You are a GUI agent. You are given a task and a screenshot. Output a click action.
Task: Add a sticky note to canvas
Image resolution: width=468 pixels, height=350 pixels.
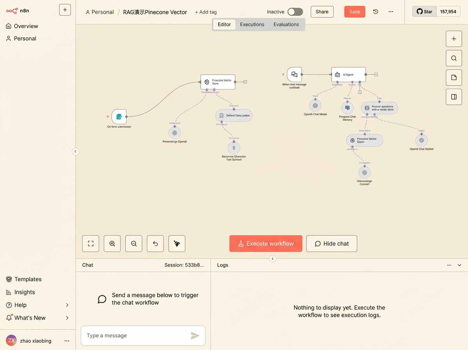click(454, 78)
